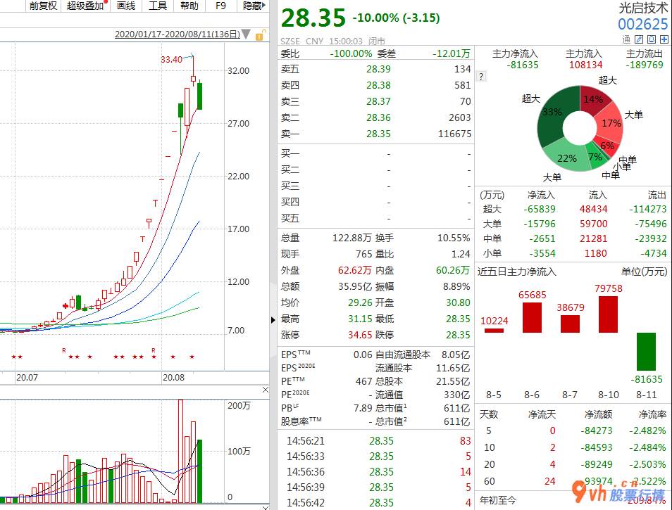
Task: Click the 换手 value 10.55%
Action: pyautogui.click(x=454, y=238)
